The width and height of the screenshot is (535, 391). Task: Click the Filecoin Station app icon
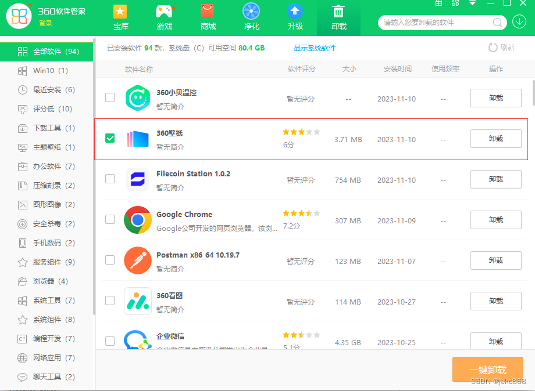tap(137, 179)
